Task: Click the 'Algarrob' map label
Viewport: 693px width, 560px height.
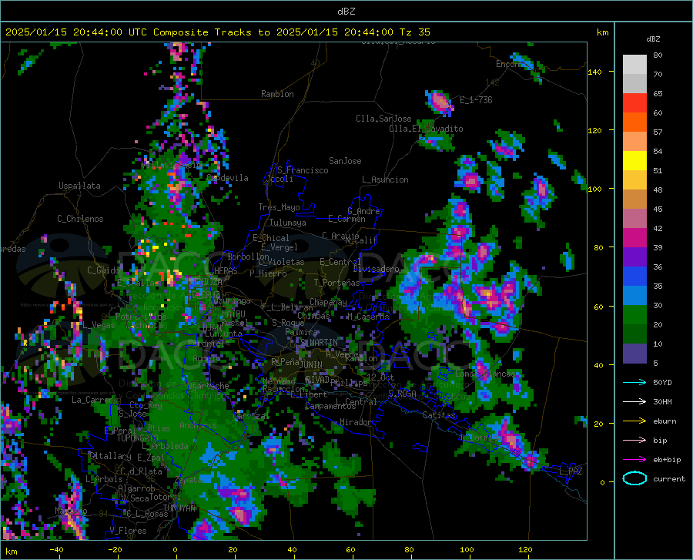Action: pyautogui.click(x=136, y=488)
